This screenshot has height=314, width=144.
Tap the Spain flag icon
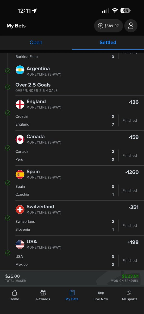20,175
